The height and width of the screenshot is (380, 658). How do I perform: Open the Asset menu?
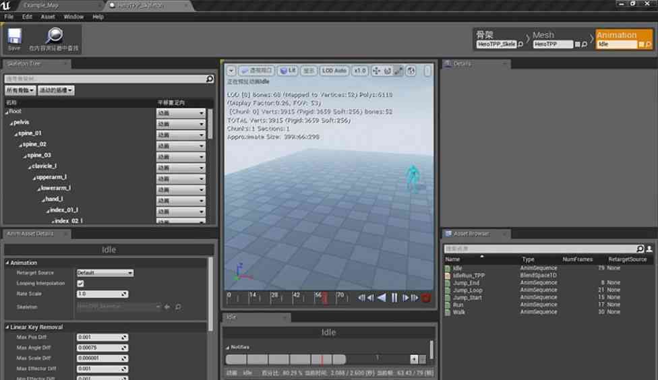click(x=48, y=17)
